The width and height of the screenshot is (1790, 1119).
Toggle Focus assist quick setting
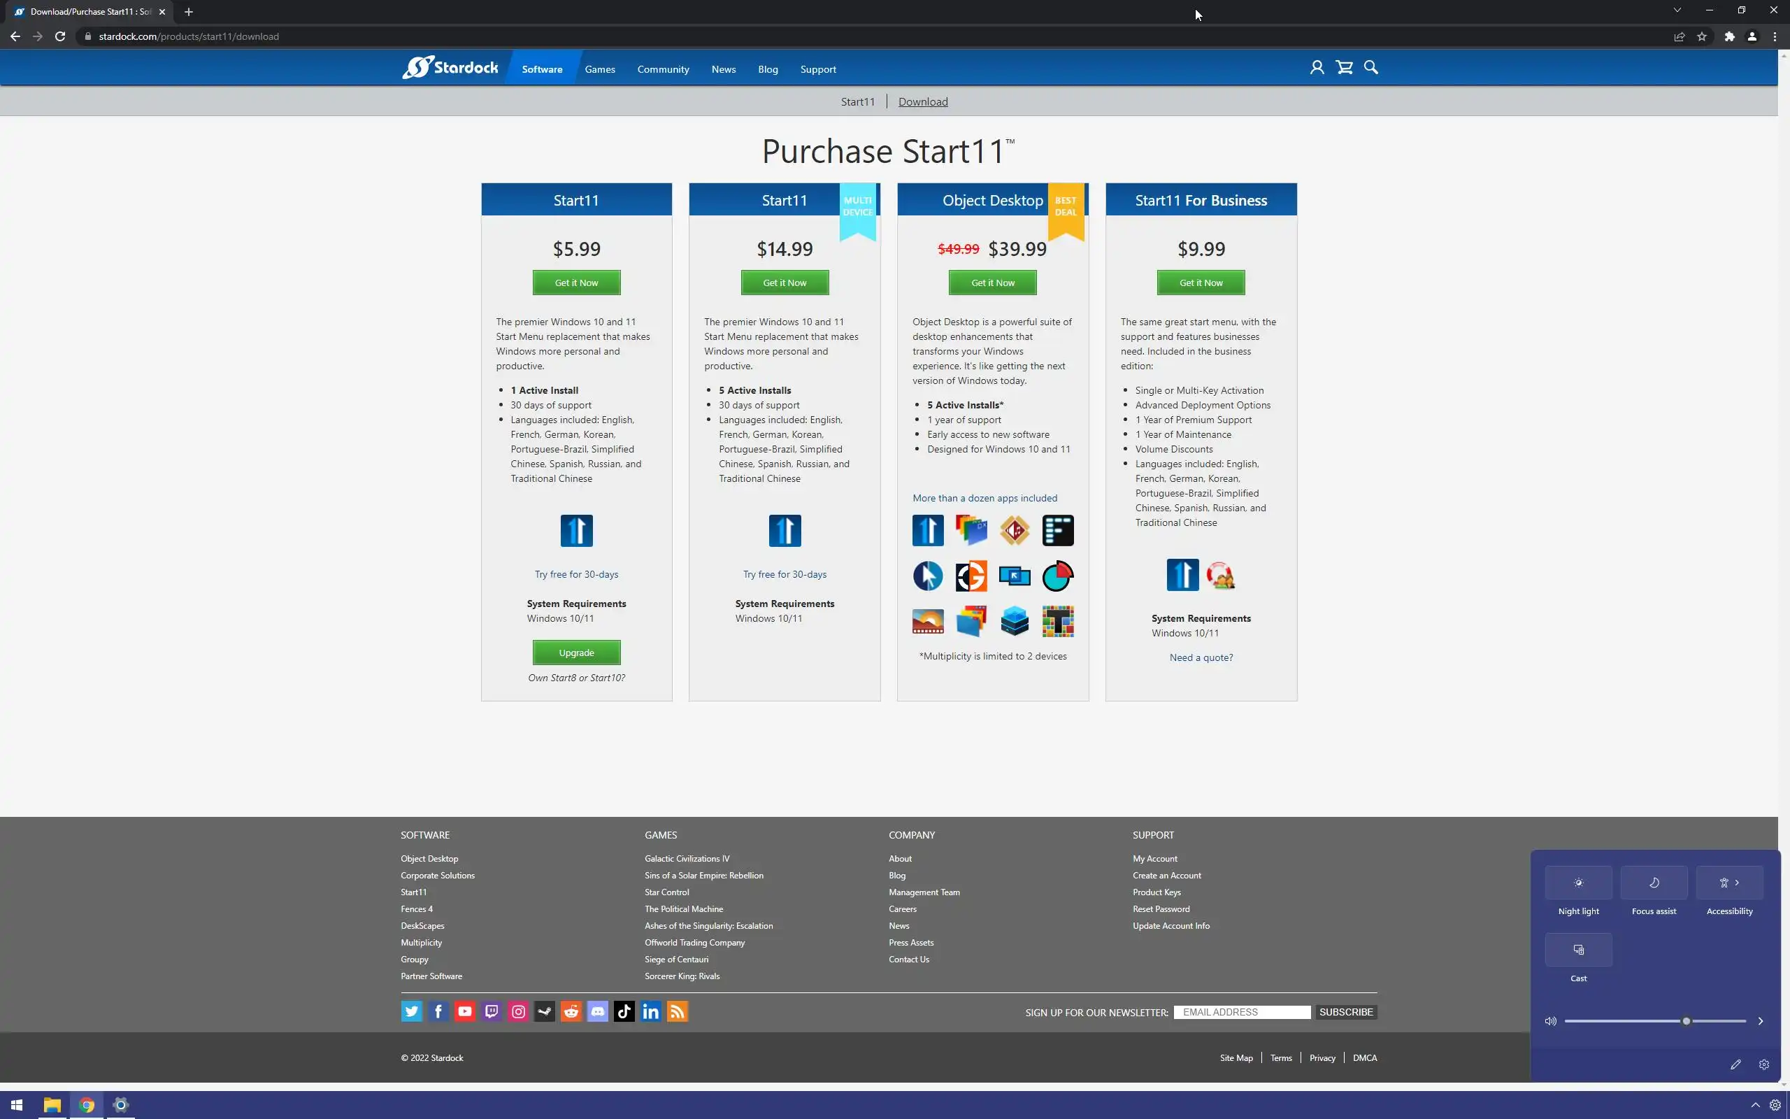tap(1653, 882)
